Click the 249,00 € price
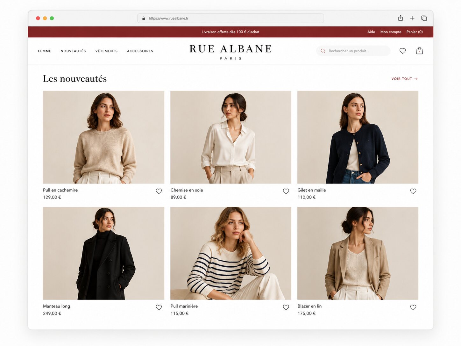 click(52, 314)
